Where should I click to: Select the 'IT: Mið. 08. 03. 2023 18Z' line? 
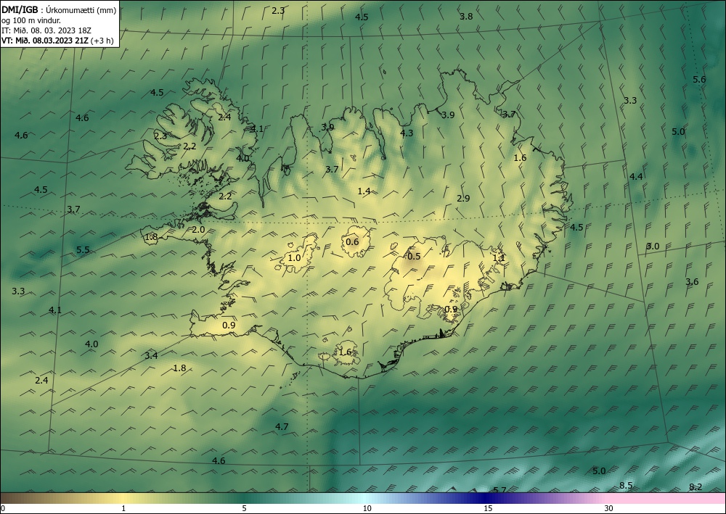(x=46, y=30)
